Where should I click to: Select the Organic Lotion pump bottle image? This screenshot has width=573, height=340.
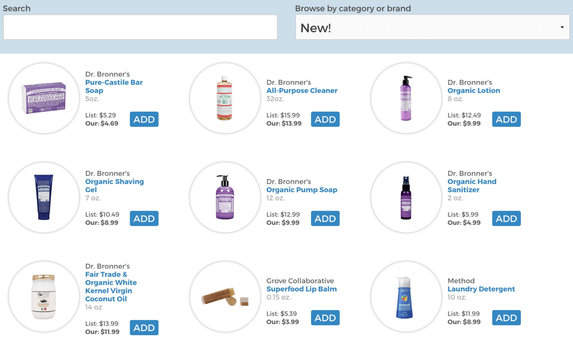(406, 98)
